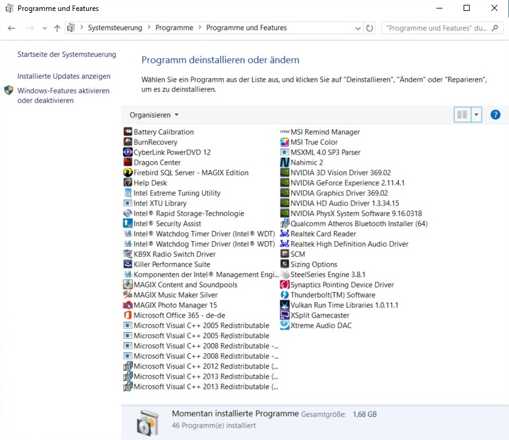Click the Qualcomm Atheros Bluetooth Installer icon
Image resolution: width=509 pixels, height=440 pixels.
pos(284,223)
